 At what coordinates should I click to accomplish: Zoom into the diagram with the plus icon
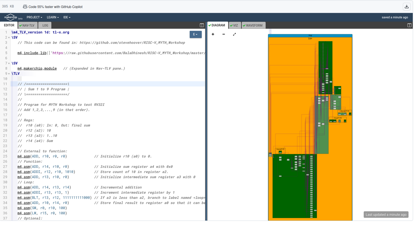(x=213, y=34)
